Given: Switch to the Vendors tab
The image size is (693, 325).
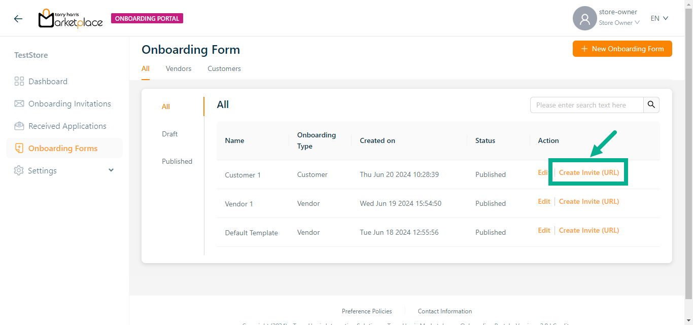Looking at the screenshot, I should click(179, 68).
